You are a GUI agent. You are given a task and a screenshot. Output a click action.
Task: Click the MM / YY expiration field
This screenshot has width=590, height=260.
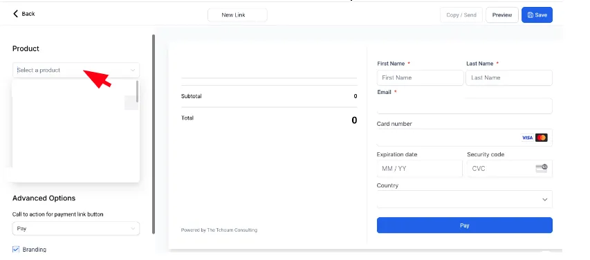pos(419,168)
